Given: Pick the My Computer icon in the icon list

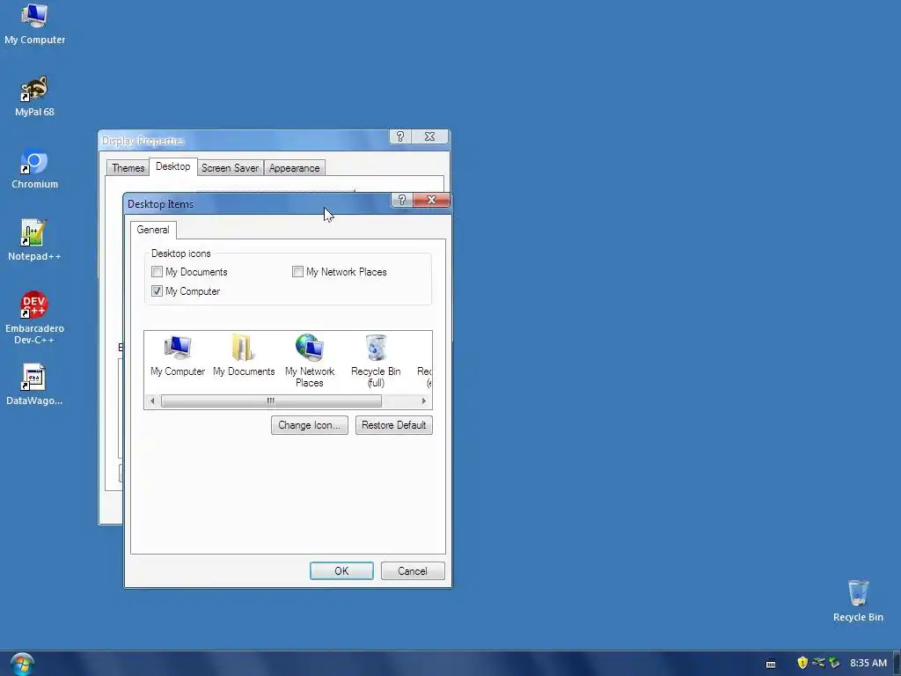Looking at the screenshot, I should pyautogui.click(x=178, y=356).
